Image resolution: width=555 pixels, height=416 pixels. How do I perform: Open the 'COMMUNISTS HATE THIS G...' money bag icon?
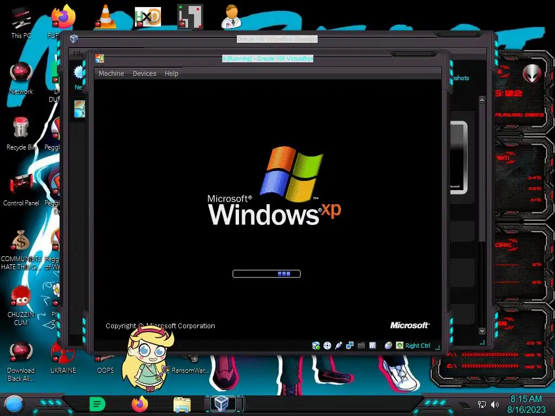[21, 250]
